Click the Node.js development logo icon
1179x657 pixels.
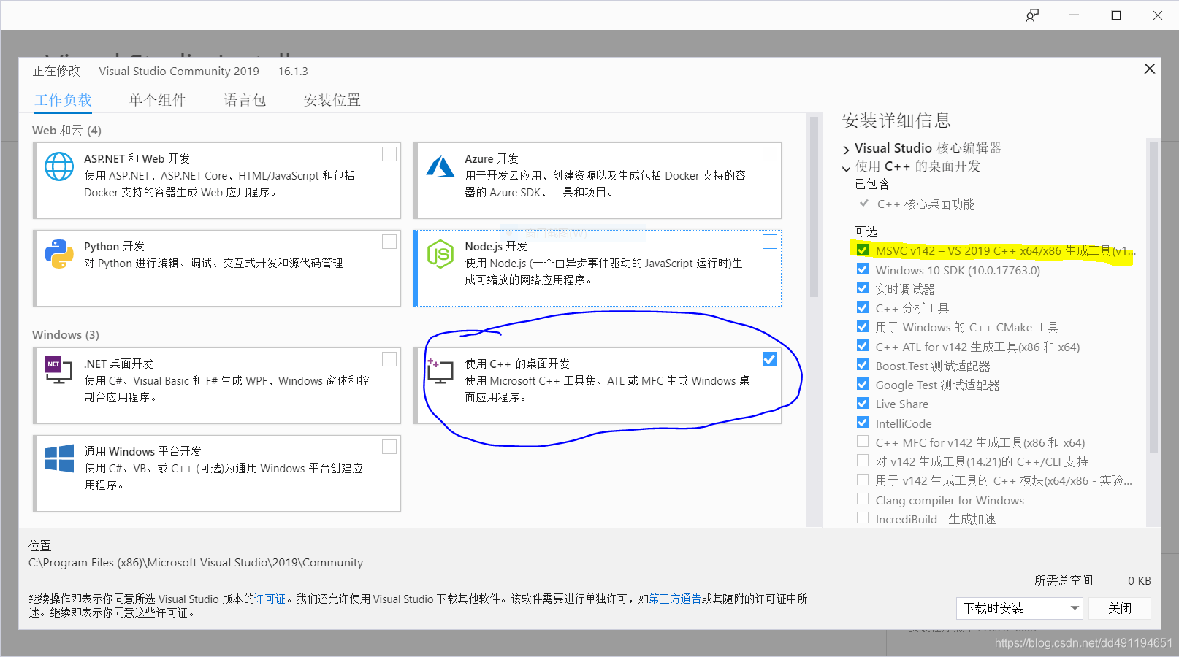[x=440, y=254]
